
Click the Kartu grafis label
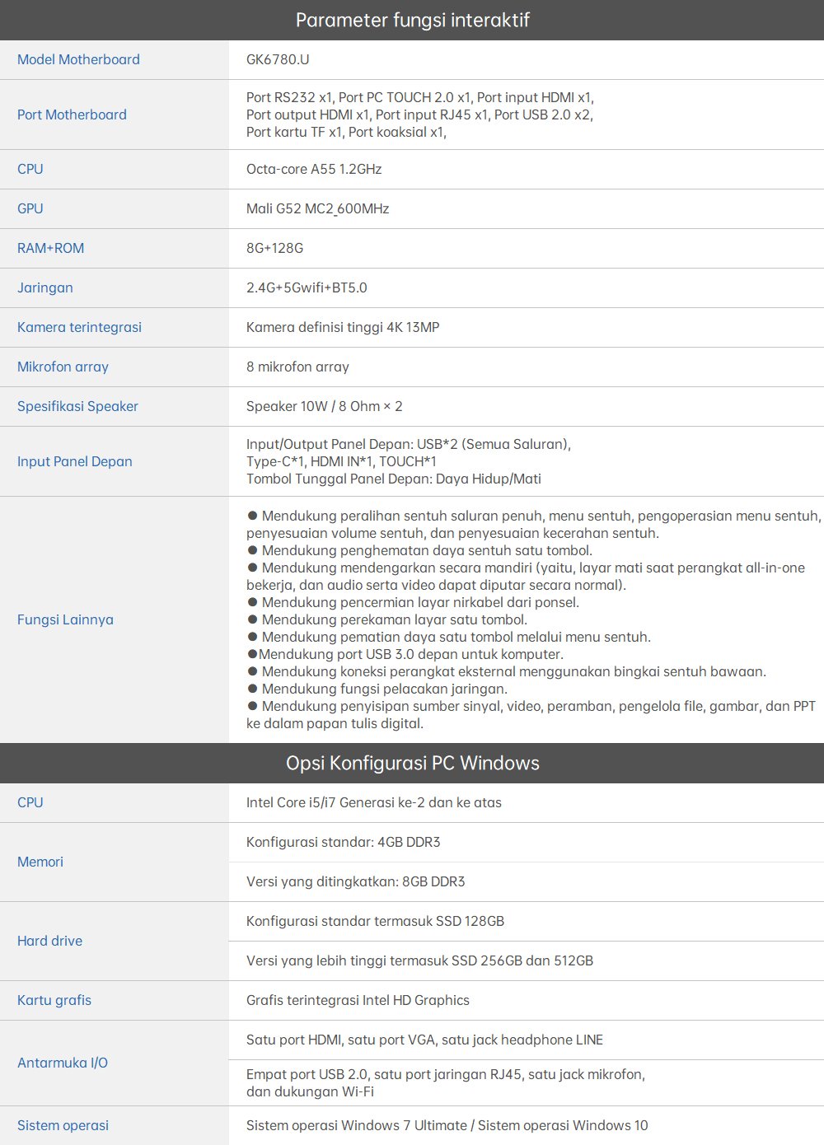54,1000
